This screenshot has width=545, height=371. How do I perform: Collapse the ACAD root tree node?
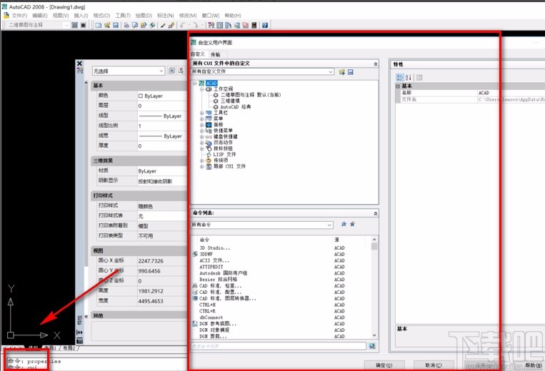click(x=194, y=83)
